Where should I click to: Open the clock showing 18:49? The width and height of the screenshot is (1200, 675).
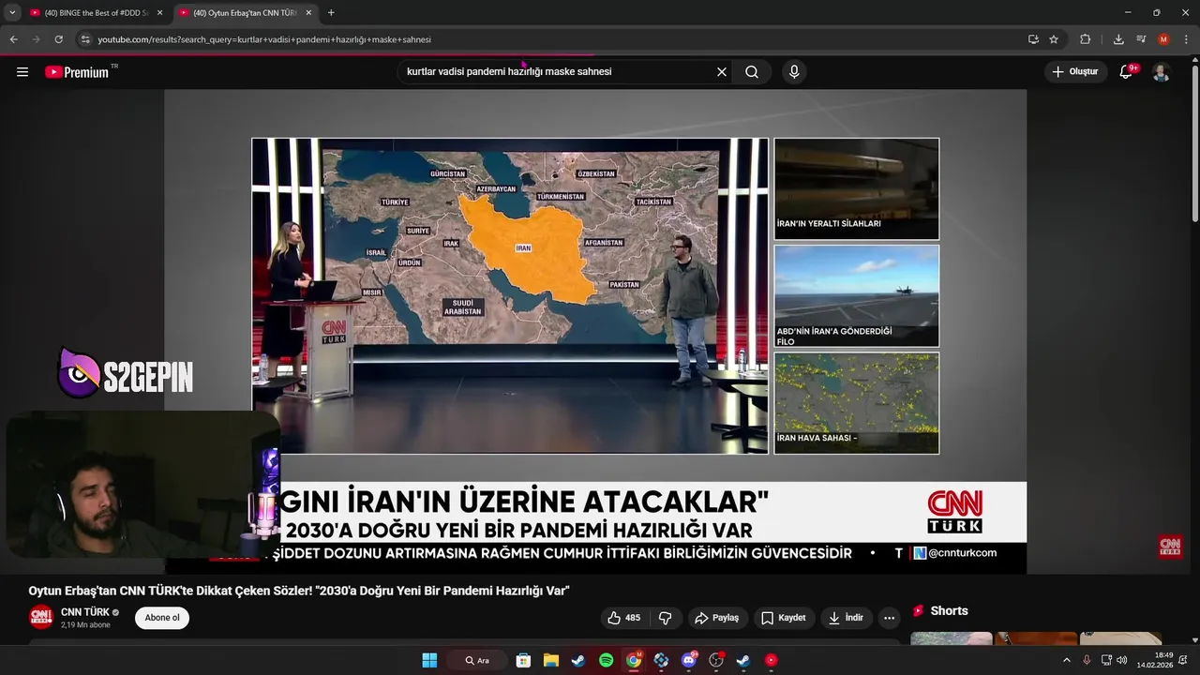[x=1155, y=660]
